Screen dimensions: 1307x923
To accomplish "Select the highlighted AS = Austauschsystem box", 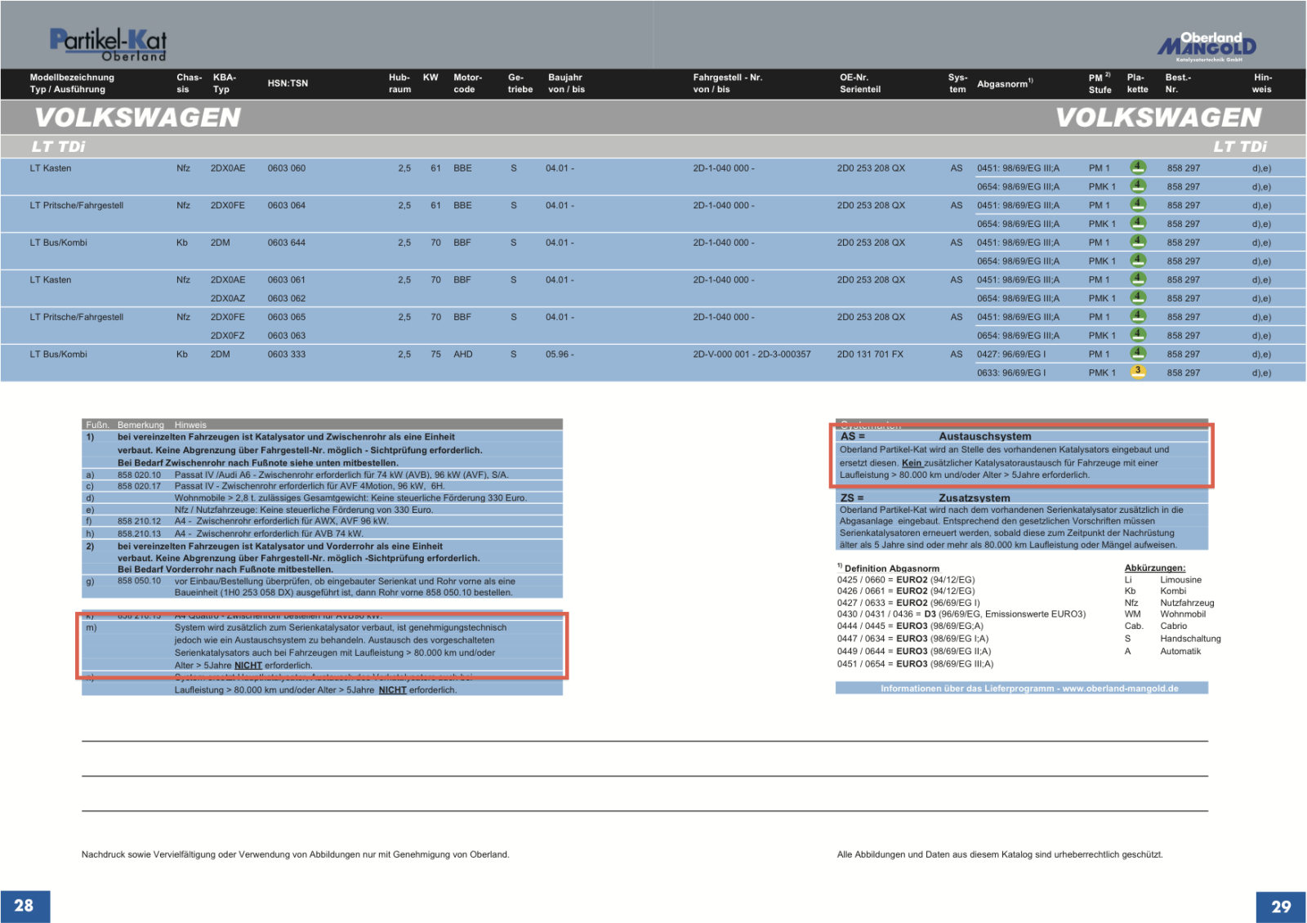I will coord(1021,456).
